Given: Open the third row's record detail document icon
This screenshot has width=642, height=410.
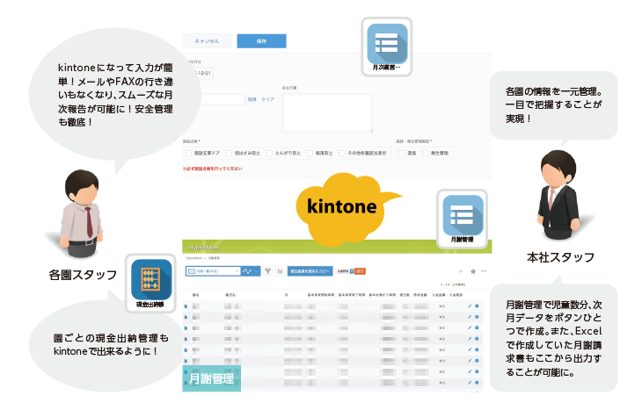Looking at the screenshot, I should coord(186,328).
